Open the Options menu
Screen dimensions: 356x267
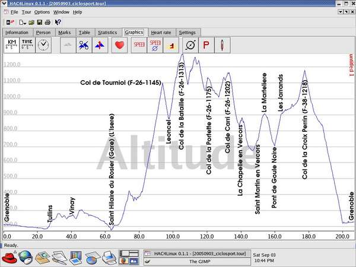42,12
